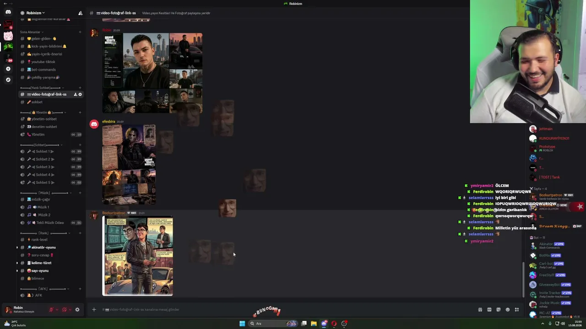Image resolution: width=586 pixels, height=329 pixels.
Task: Collapse the Yazılı Sohbet category
Action: tap(42, 88)
